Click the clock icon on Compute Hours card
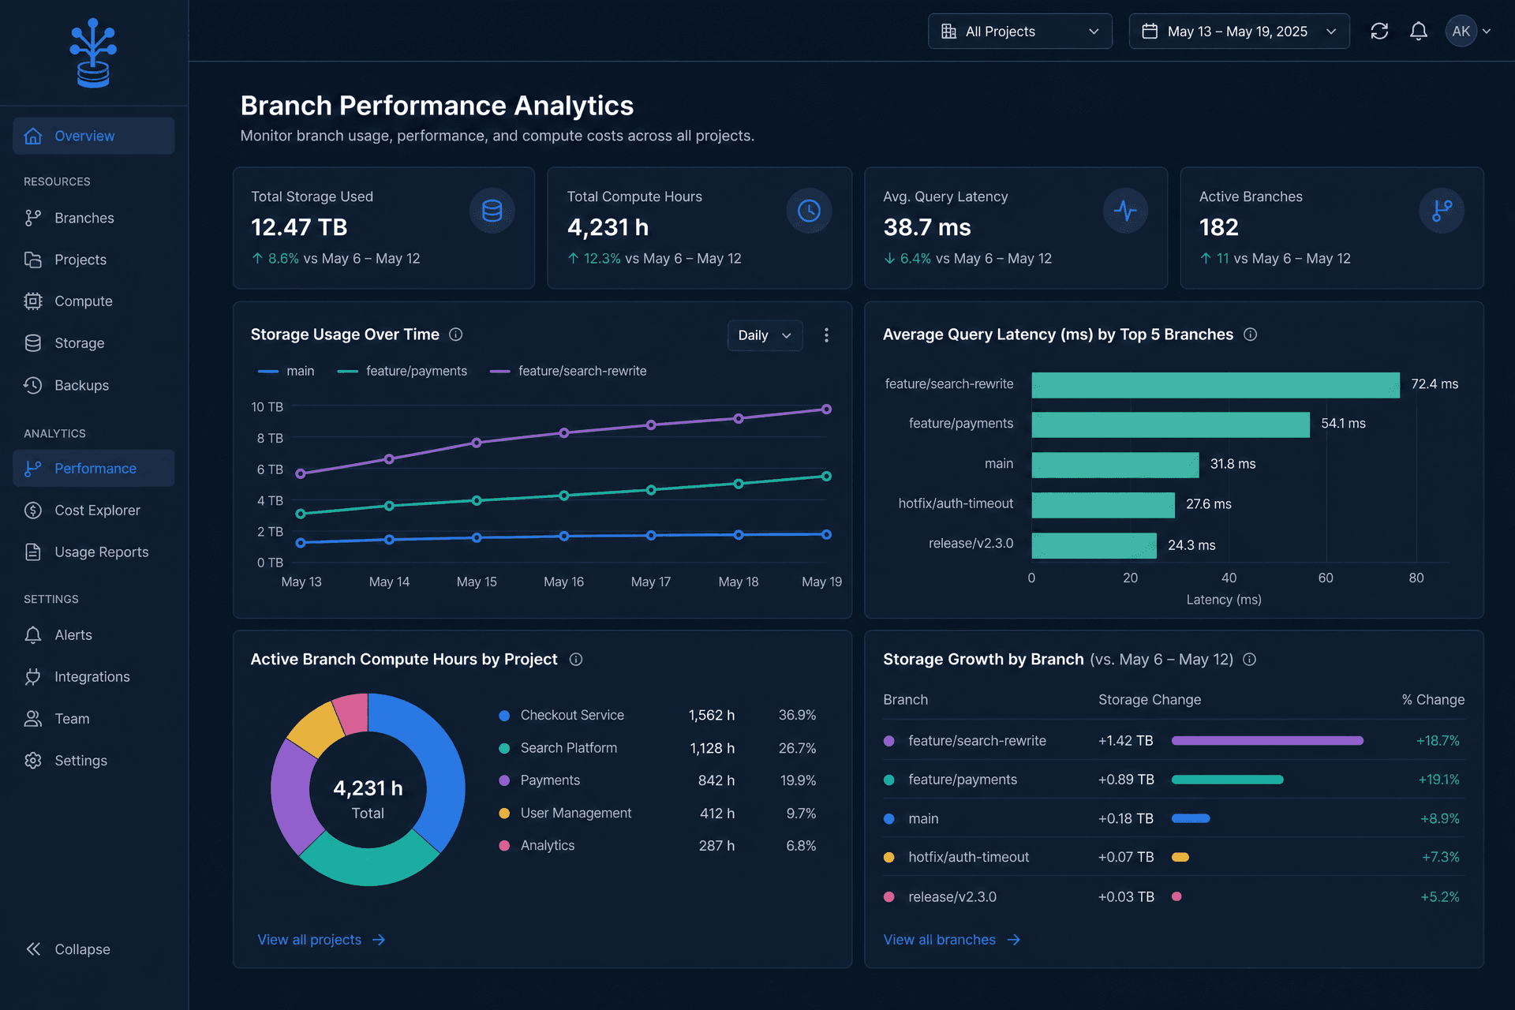The height and width of the screenshot is (1010, 1515). [x=809, y=211]
